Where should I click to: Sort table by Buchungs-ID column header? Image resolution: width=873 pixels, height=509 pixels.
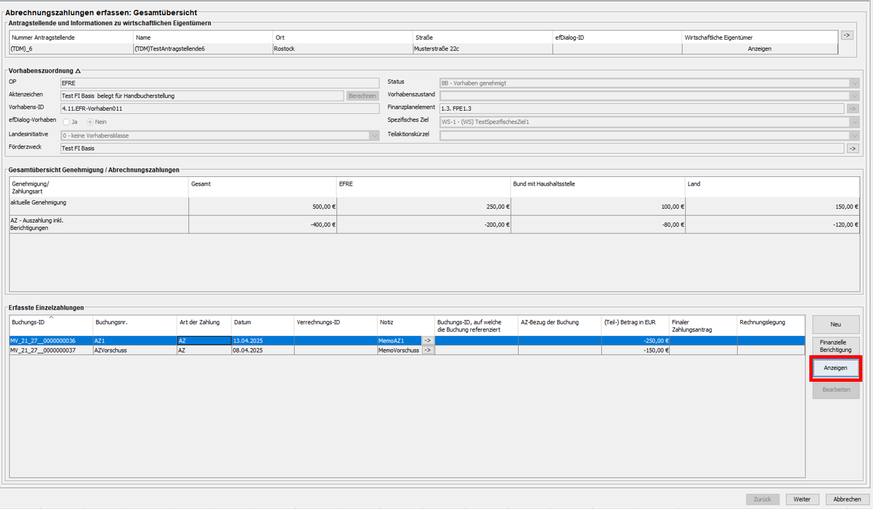50,323
